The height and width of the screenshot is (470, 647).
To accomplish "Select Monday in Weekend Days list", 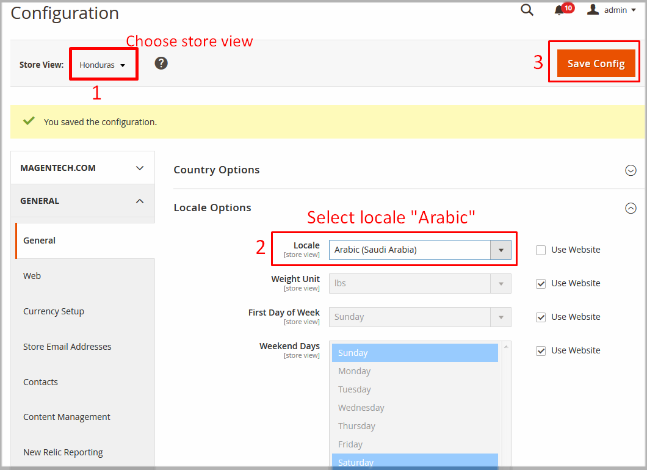I will tap(355, 371).
